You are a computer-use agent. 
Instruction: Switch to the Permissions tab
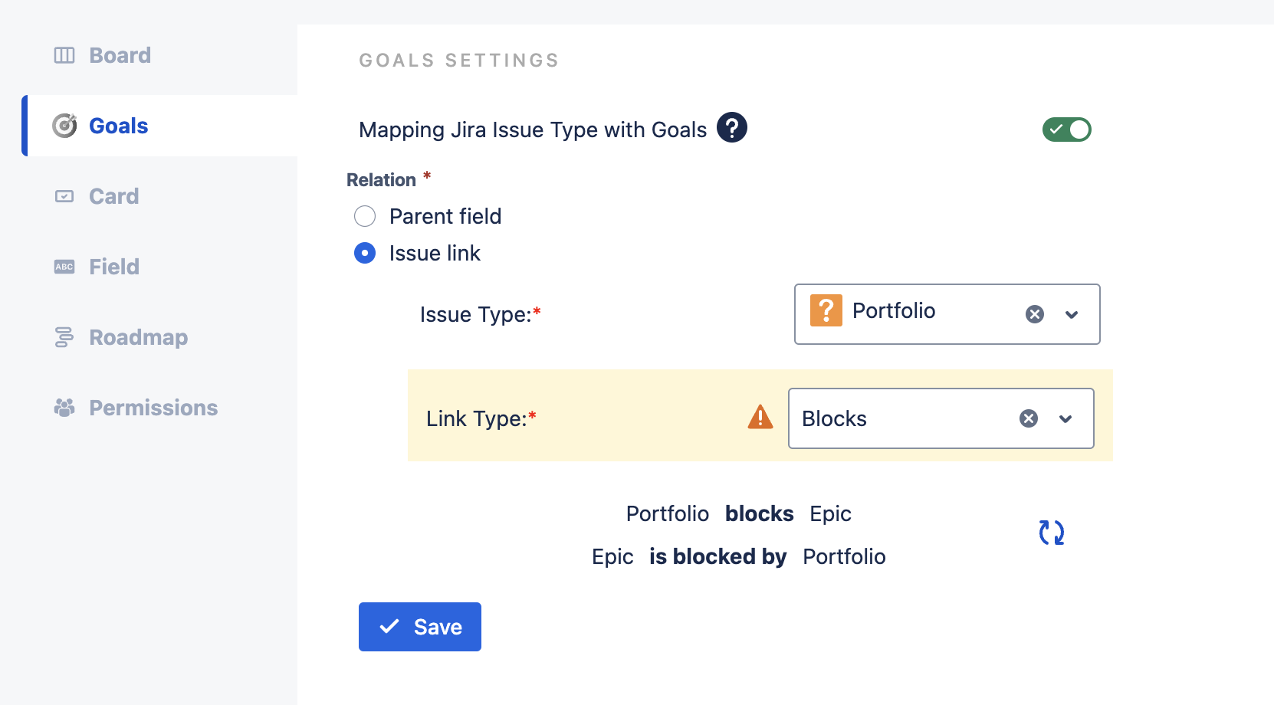(x=153, y=408)
